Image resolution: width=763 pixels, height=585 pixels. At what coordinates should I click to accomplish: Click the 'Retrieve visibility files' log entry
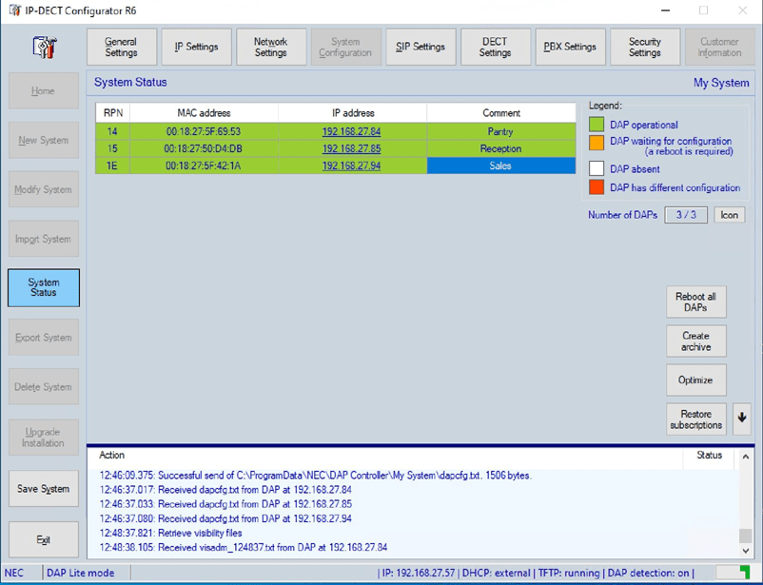[171, 533]
